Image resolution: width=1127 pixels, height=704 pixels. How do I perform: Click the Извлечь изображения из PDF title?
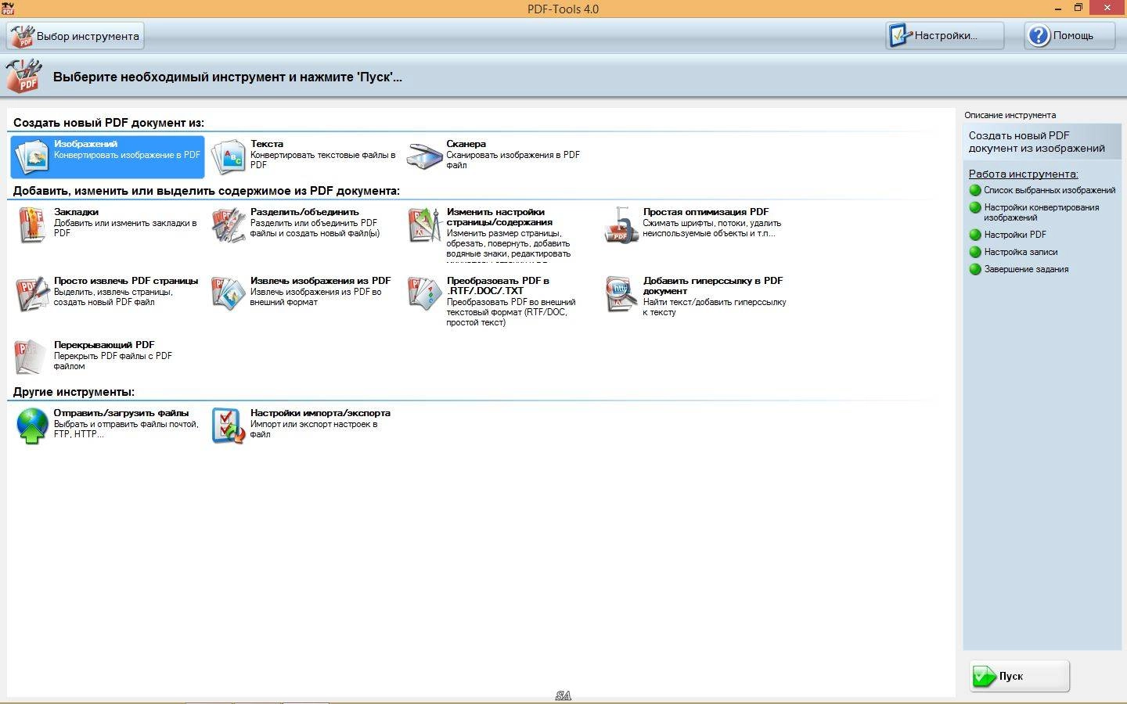coord(320,281)
